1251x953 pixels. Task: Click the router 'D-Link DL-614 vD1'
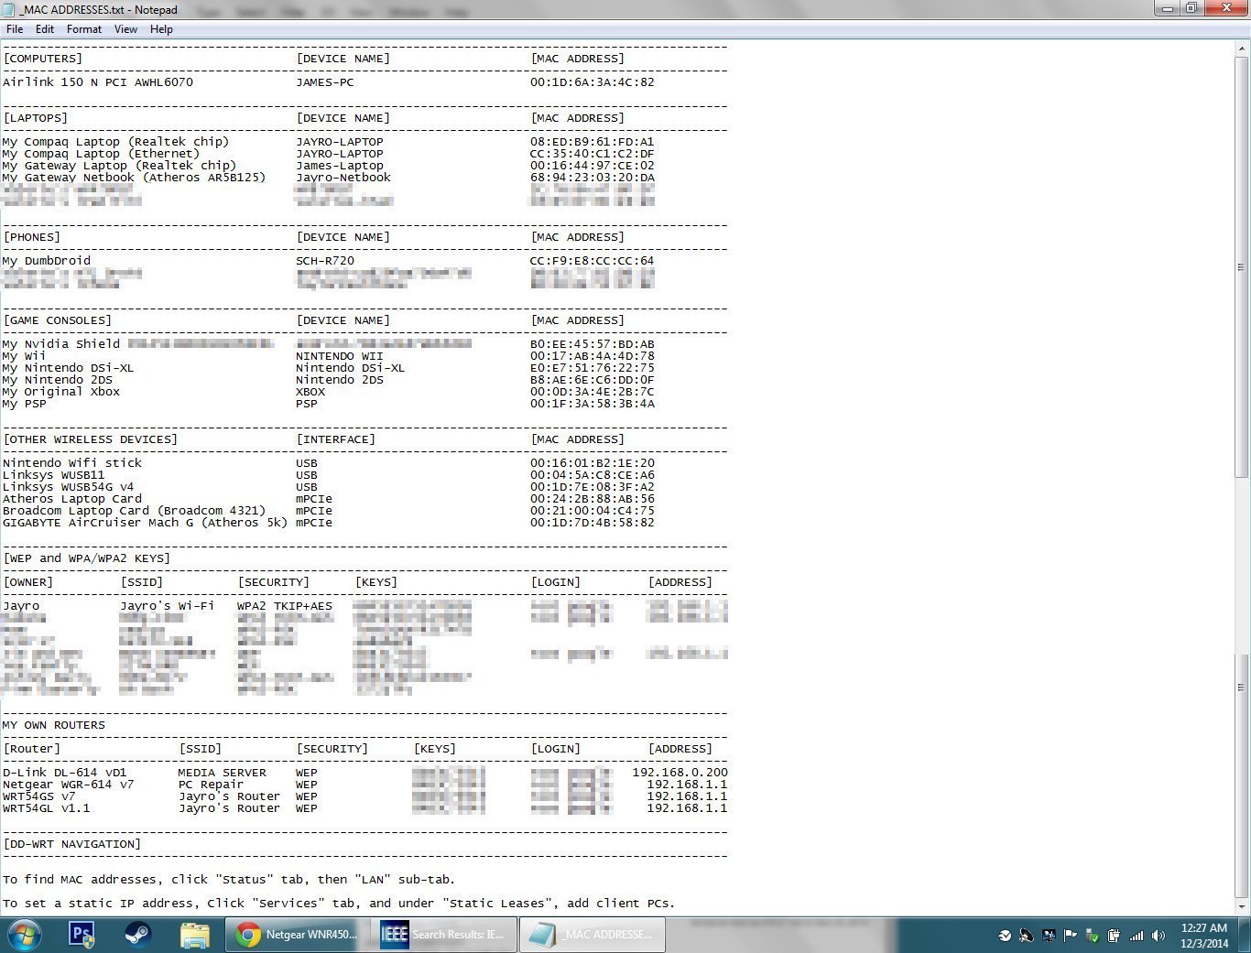[65, 773]
